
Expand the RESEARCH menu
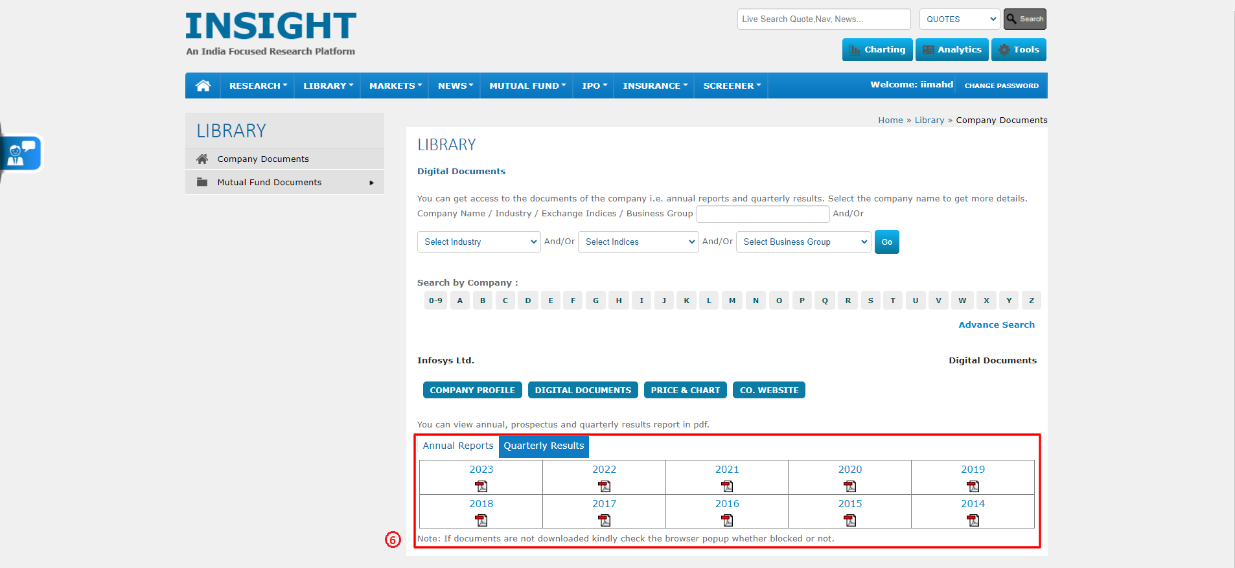point(258,85)
